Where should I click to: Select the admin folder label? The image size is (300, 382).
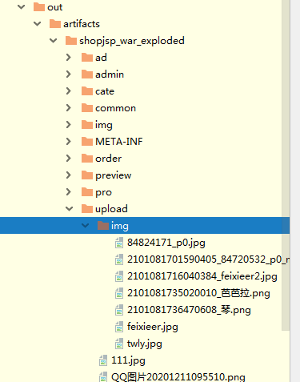[x=110, y=74]
